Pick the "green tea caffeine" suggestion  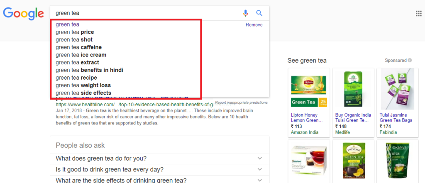[x=78, y=47]
